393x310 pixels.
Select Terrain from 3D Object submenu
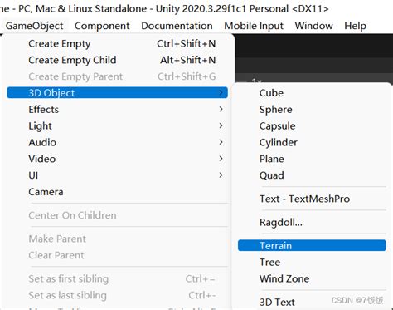tap(312, 246)
